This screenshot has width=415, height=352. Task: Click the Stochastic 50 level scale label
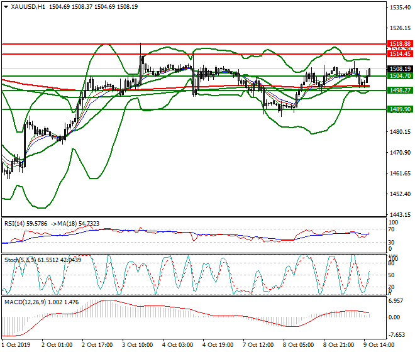391,275
